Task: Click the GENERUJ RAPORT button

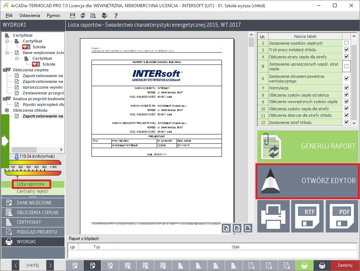Action: pos(308,146)
